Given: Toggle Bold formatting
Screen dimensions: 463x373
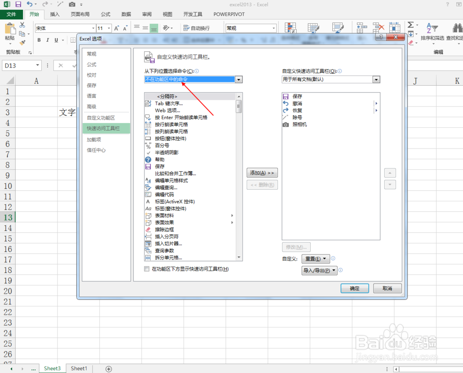Looking at the screenshot, I should point(39,40).
